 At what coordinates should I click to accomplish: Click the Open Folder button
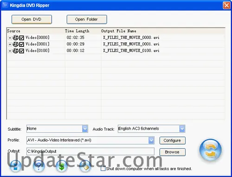[87, 20]
